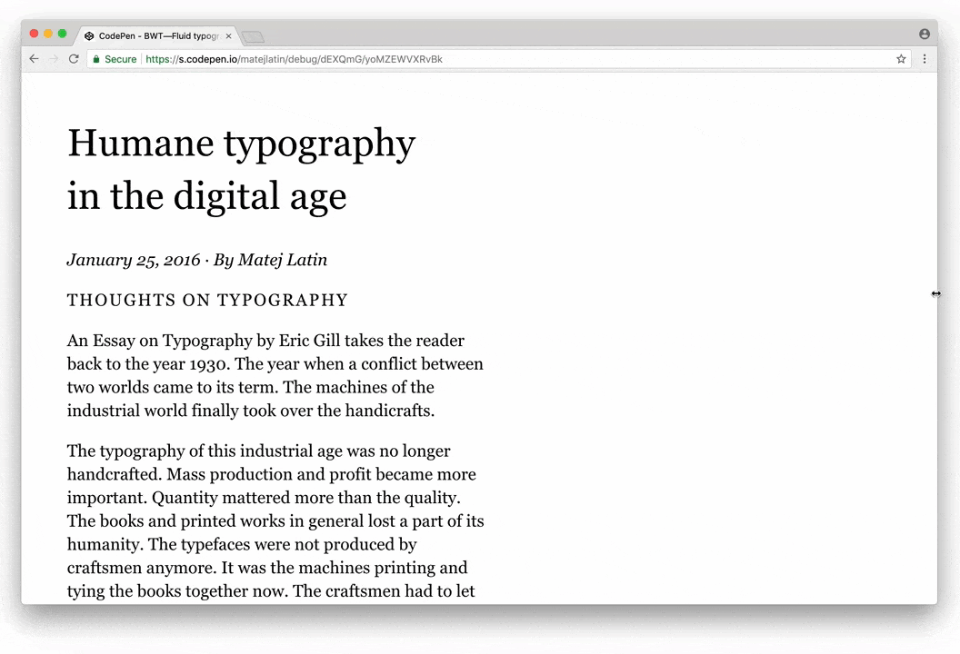This screenshot has height=654, width=960.
Task: Click the browser forward arrow
Action: [x=54, y=59]
